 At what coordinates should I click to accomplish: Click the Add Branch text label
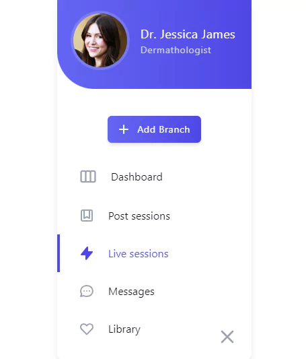point(163,129)
